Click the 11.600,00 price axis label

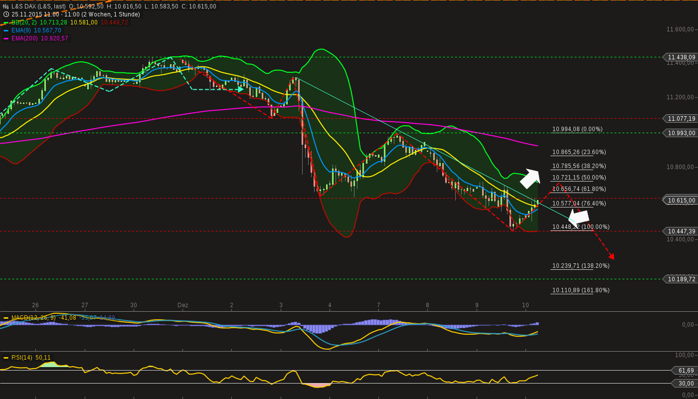[681, 29]
